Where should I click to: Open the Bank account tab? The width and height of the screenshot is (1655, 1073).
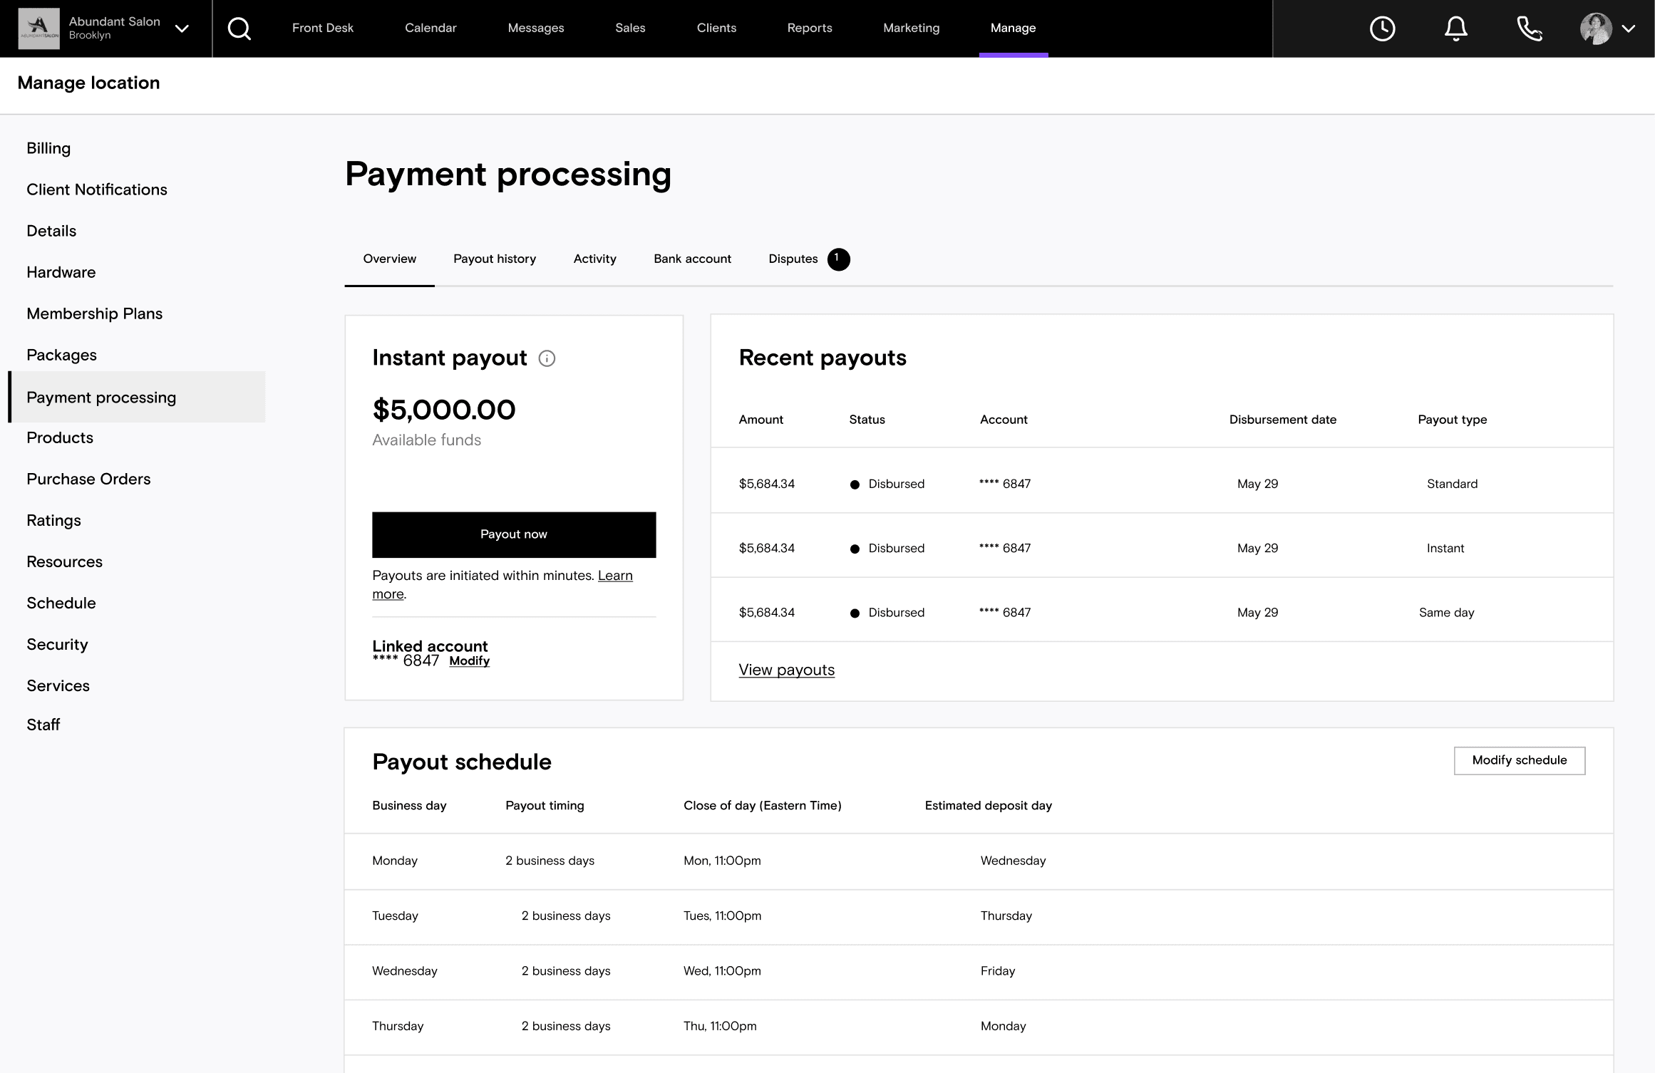(x=692, y=259)
